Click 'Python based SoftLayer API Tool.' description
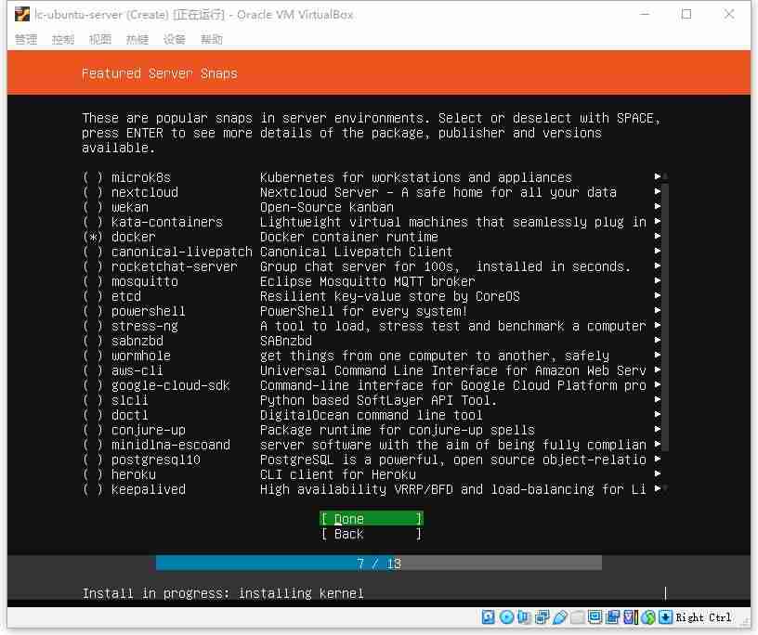This screenshot has width=758, height=635. (378, 400)
